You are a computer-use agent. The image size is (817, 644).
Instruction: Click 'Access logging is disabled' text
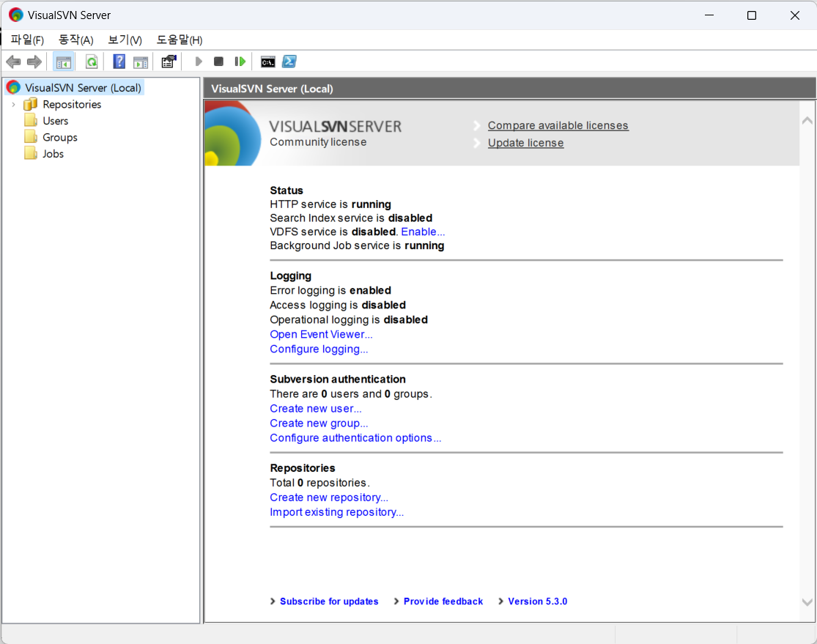click(338, 305)
